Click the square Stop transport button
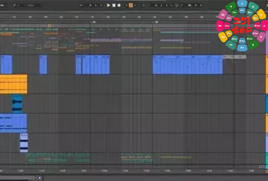Viewport: 268px width, 181px height. (114, 5)
